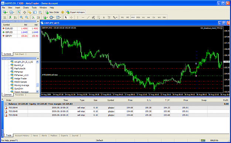
Task: Switch chart to bar chart type
Action: 5,17
